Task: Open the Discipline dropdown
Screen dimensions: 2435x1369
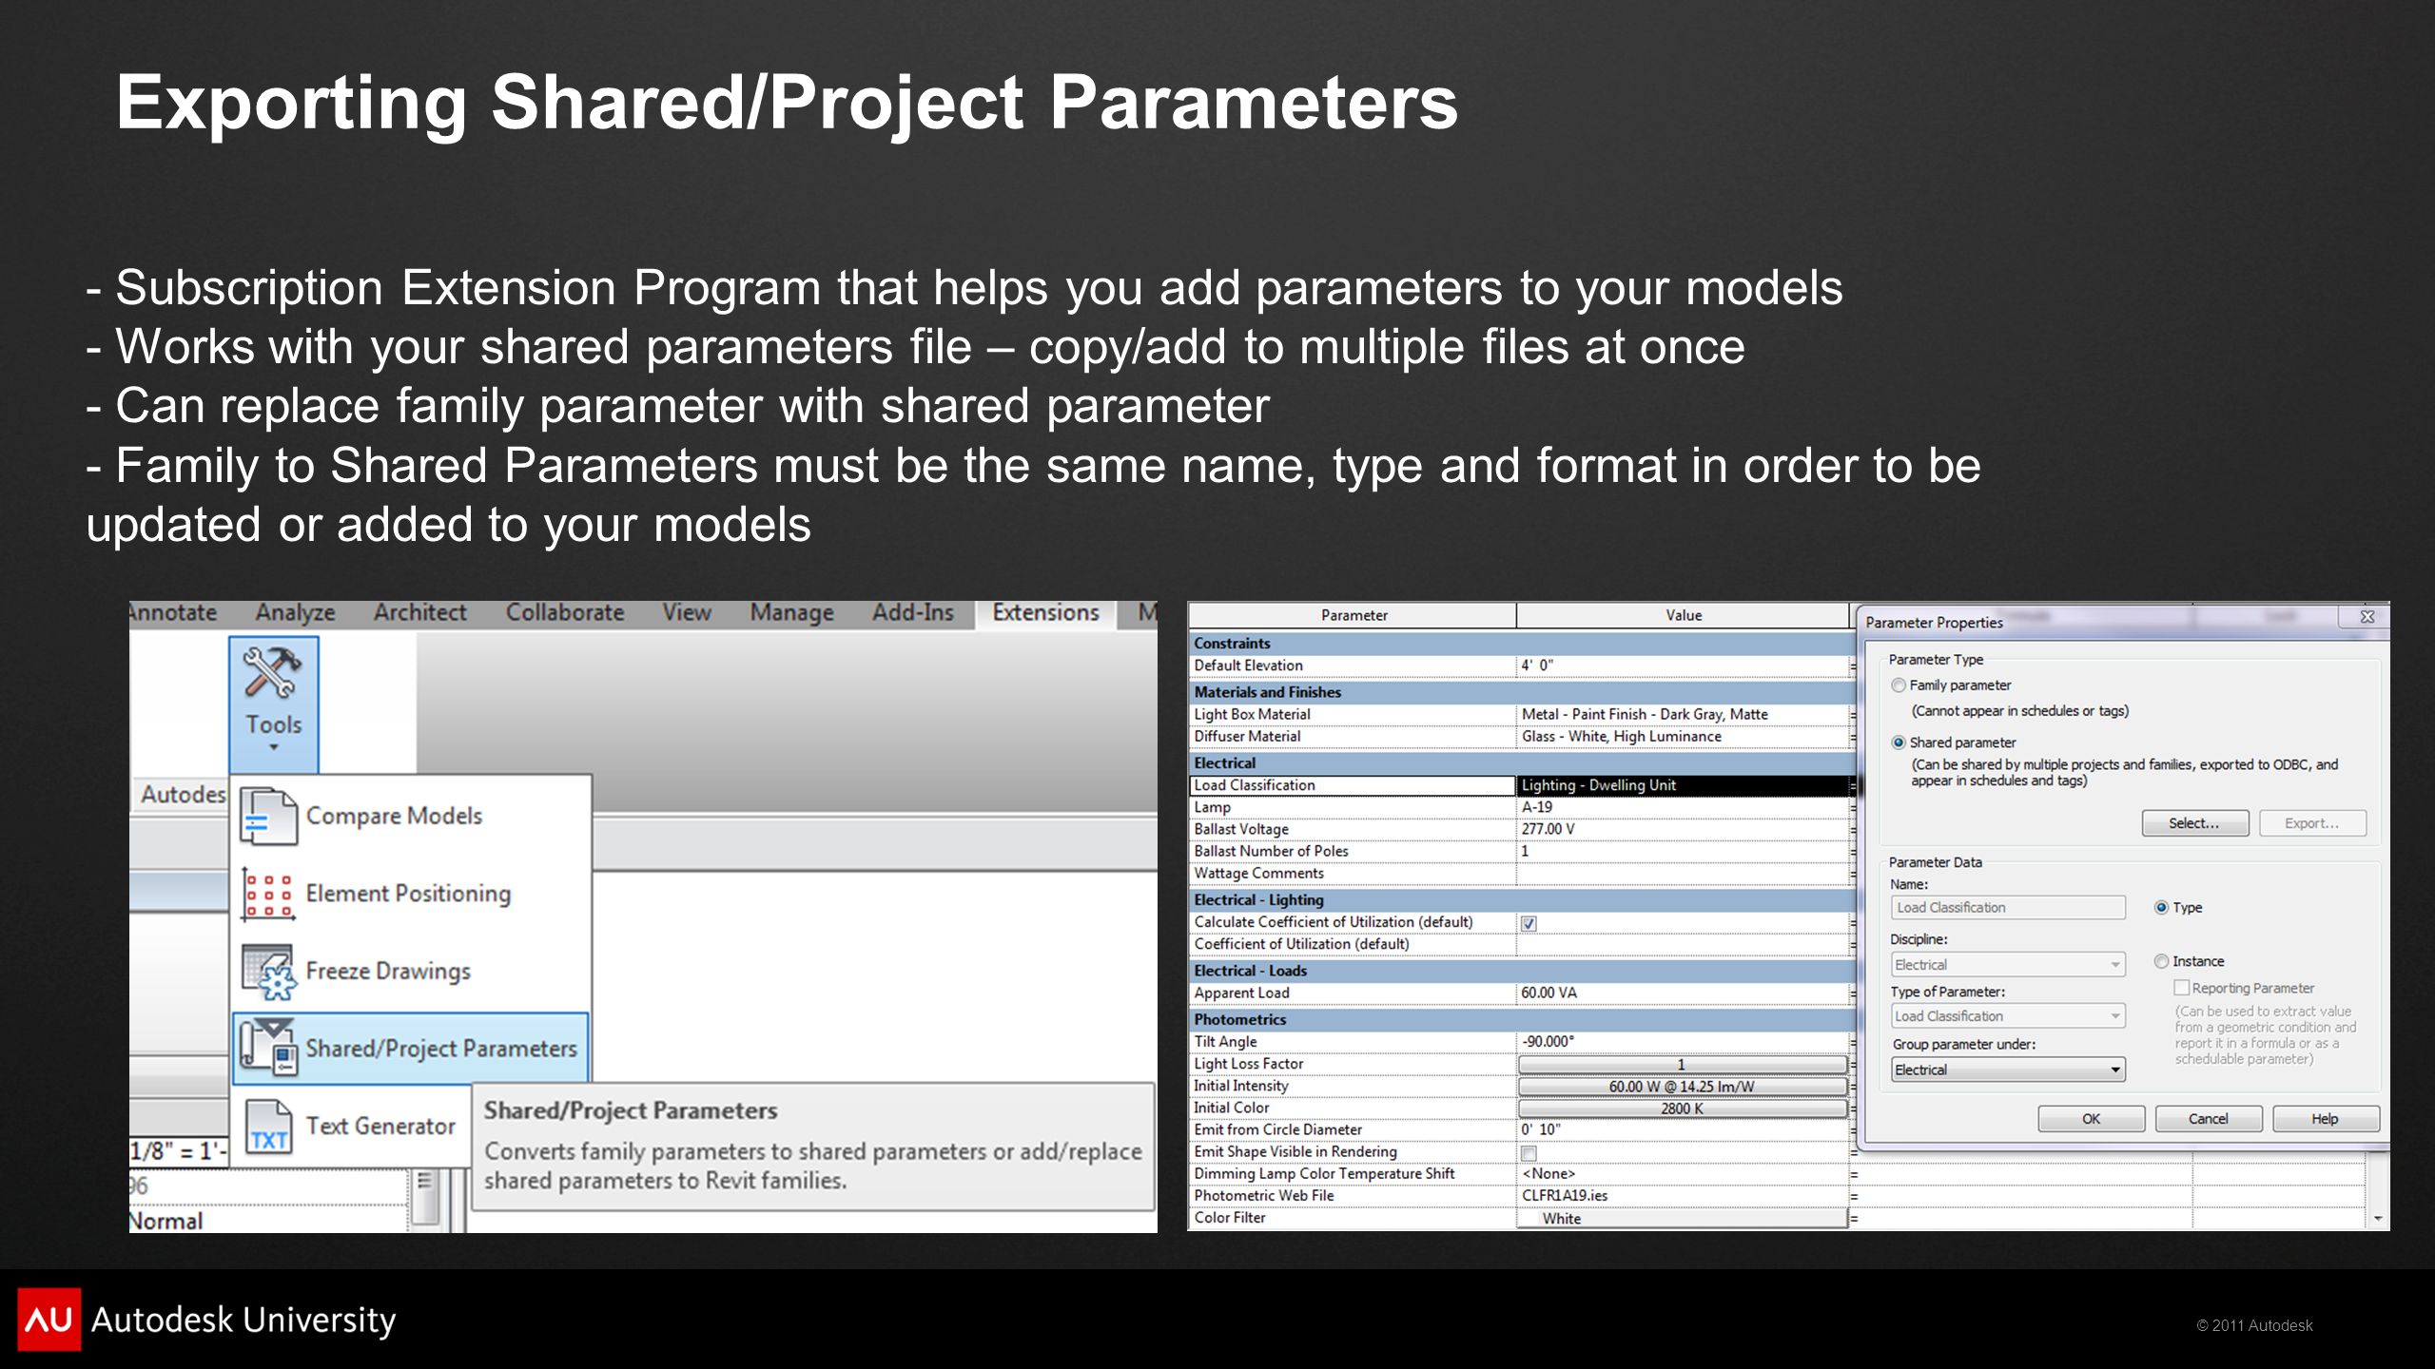Action: [x=2008, y=965]
